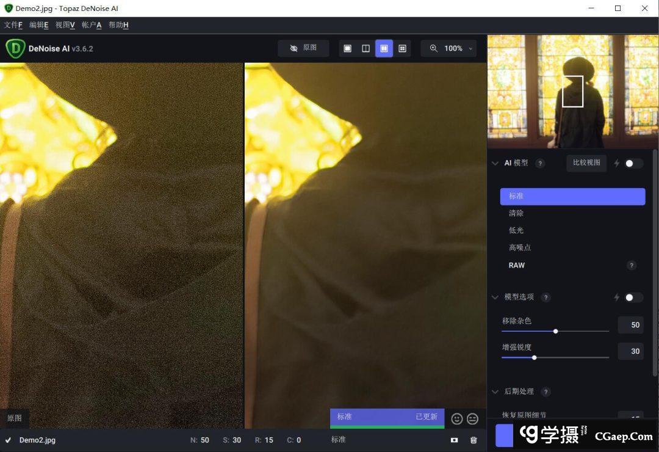Select the 低光 AI model
659x452 pixels.
[516, 230]
